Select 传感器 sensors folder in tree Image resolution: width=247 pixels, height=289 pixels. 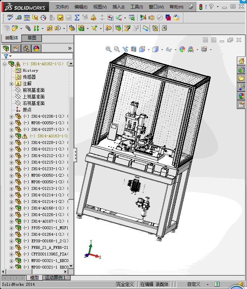click(x=29, y=77)
